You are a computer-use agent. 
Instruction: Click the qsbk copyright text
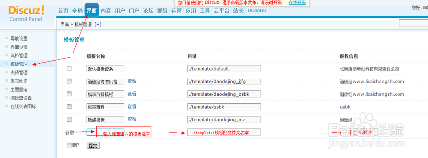pos(345,107)
